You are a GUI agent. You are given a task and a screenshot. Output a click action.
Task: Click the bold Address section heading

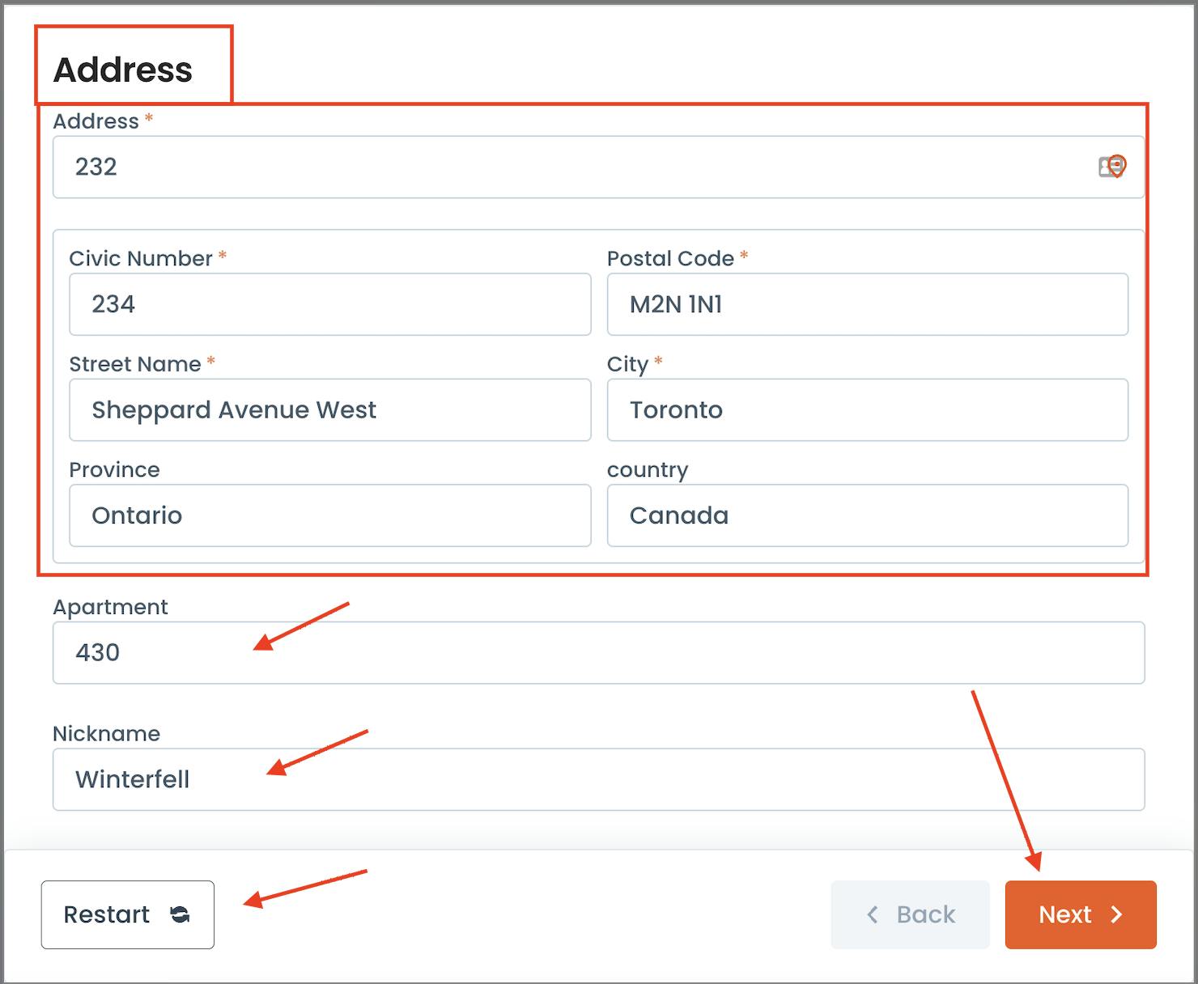(x=123, y=70)
